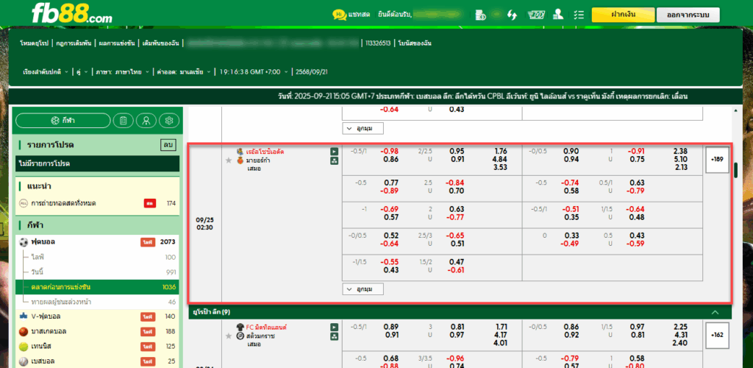Click the เรอัล โซซิเอดัด team crest
753x368 pixels.
[240, 152]
